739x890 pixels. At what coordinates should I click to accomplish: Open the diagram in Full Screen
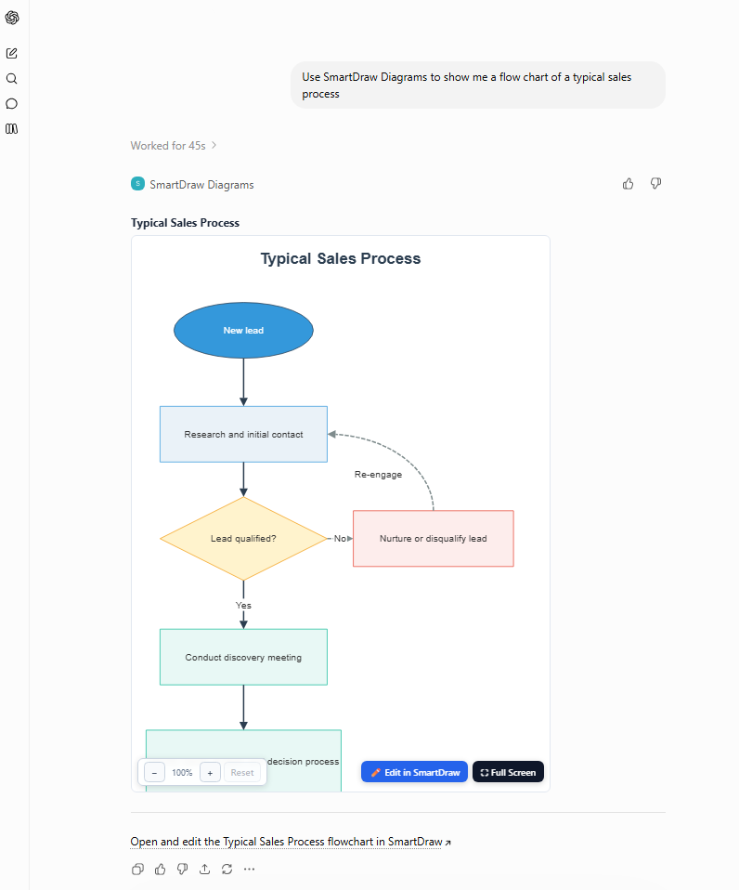coord(508,772)
